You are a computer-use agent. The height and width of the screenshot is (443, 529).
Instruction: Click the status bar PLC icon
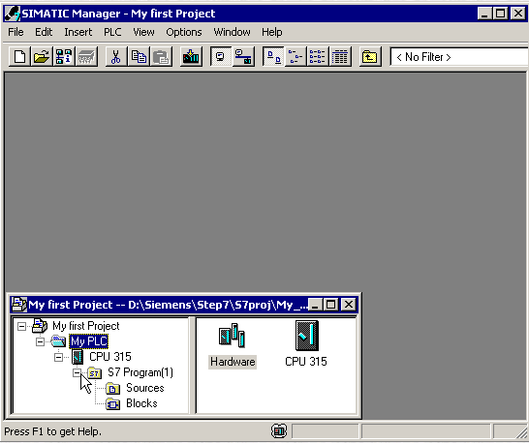pyautogui.click(x=279, y=431)
